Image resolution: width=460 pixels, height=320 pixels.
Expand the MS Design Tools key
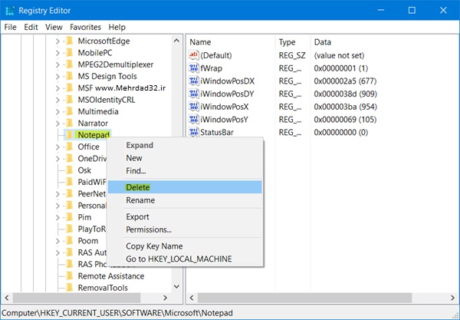click(x=58, y=76)
